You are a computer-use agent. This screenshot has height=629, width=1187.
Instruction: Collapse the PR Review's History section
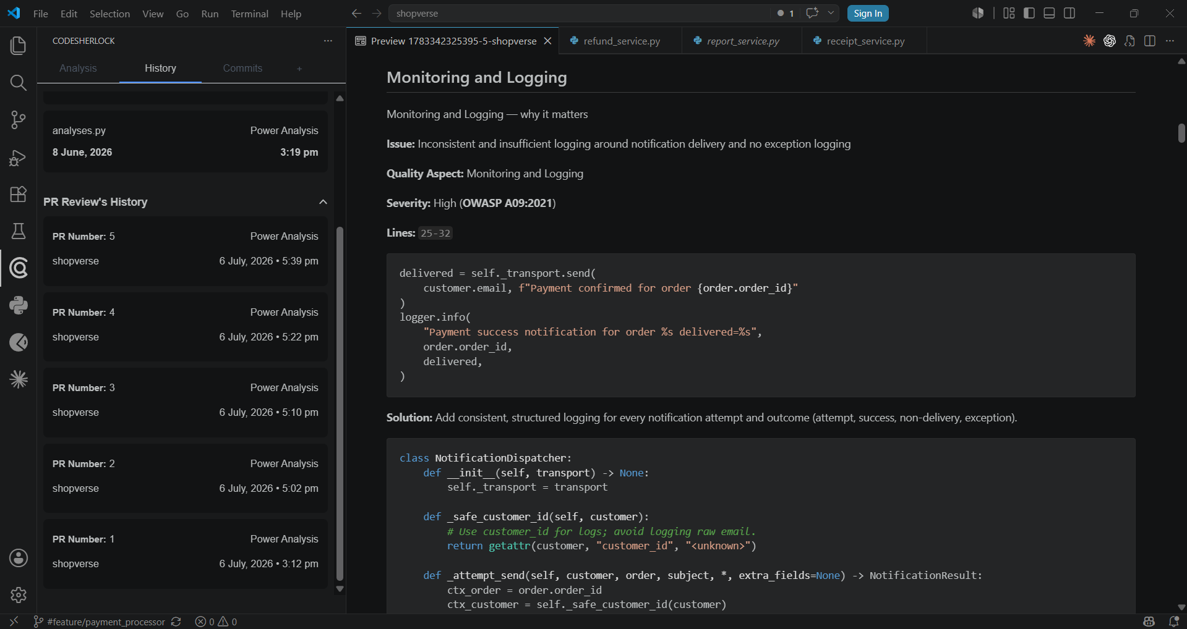(x=323, y=202)
